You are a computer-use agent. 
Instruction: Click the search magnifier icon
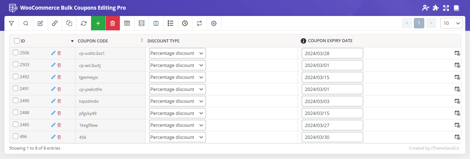[26, 23]
